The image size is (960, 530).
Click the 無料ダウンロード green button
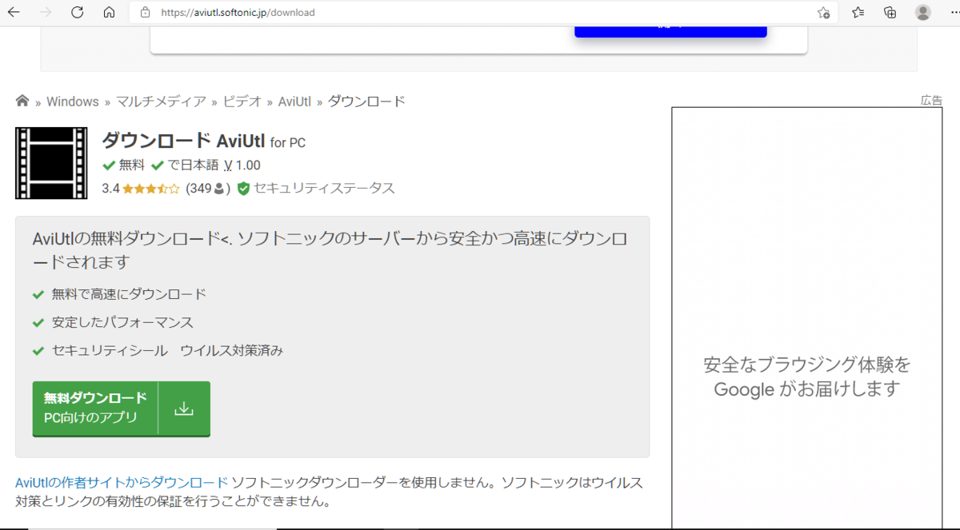(x=121, y=408)
